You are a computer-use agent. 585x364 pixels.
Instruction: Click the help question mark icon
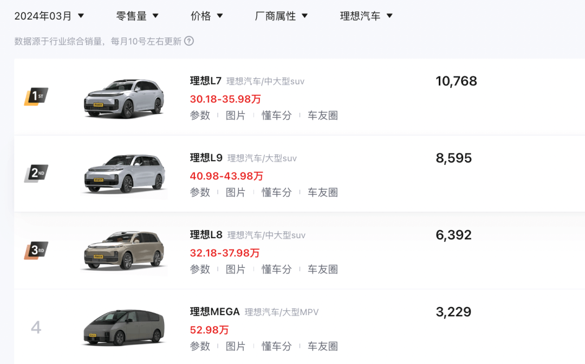pyautogui.click(x=189, y=41)
